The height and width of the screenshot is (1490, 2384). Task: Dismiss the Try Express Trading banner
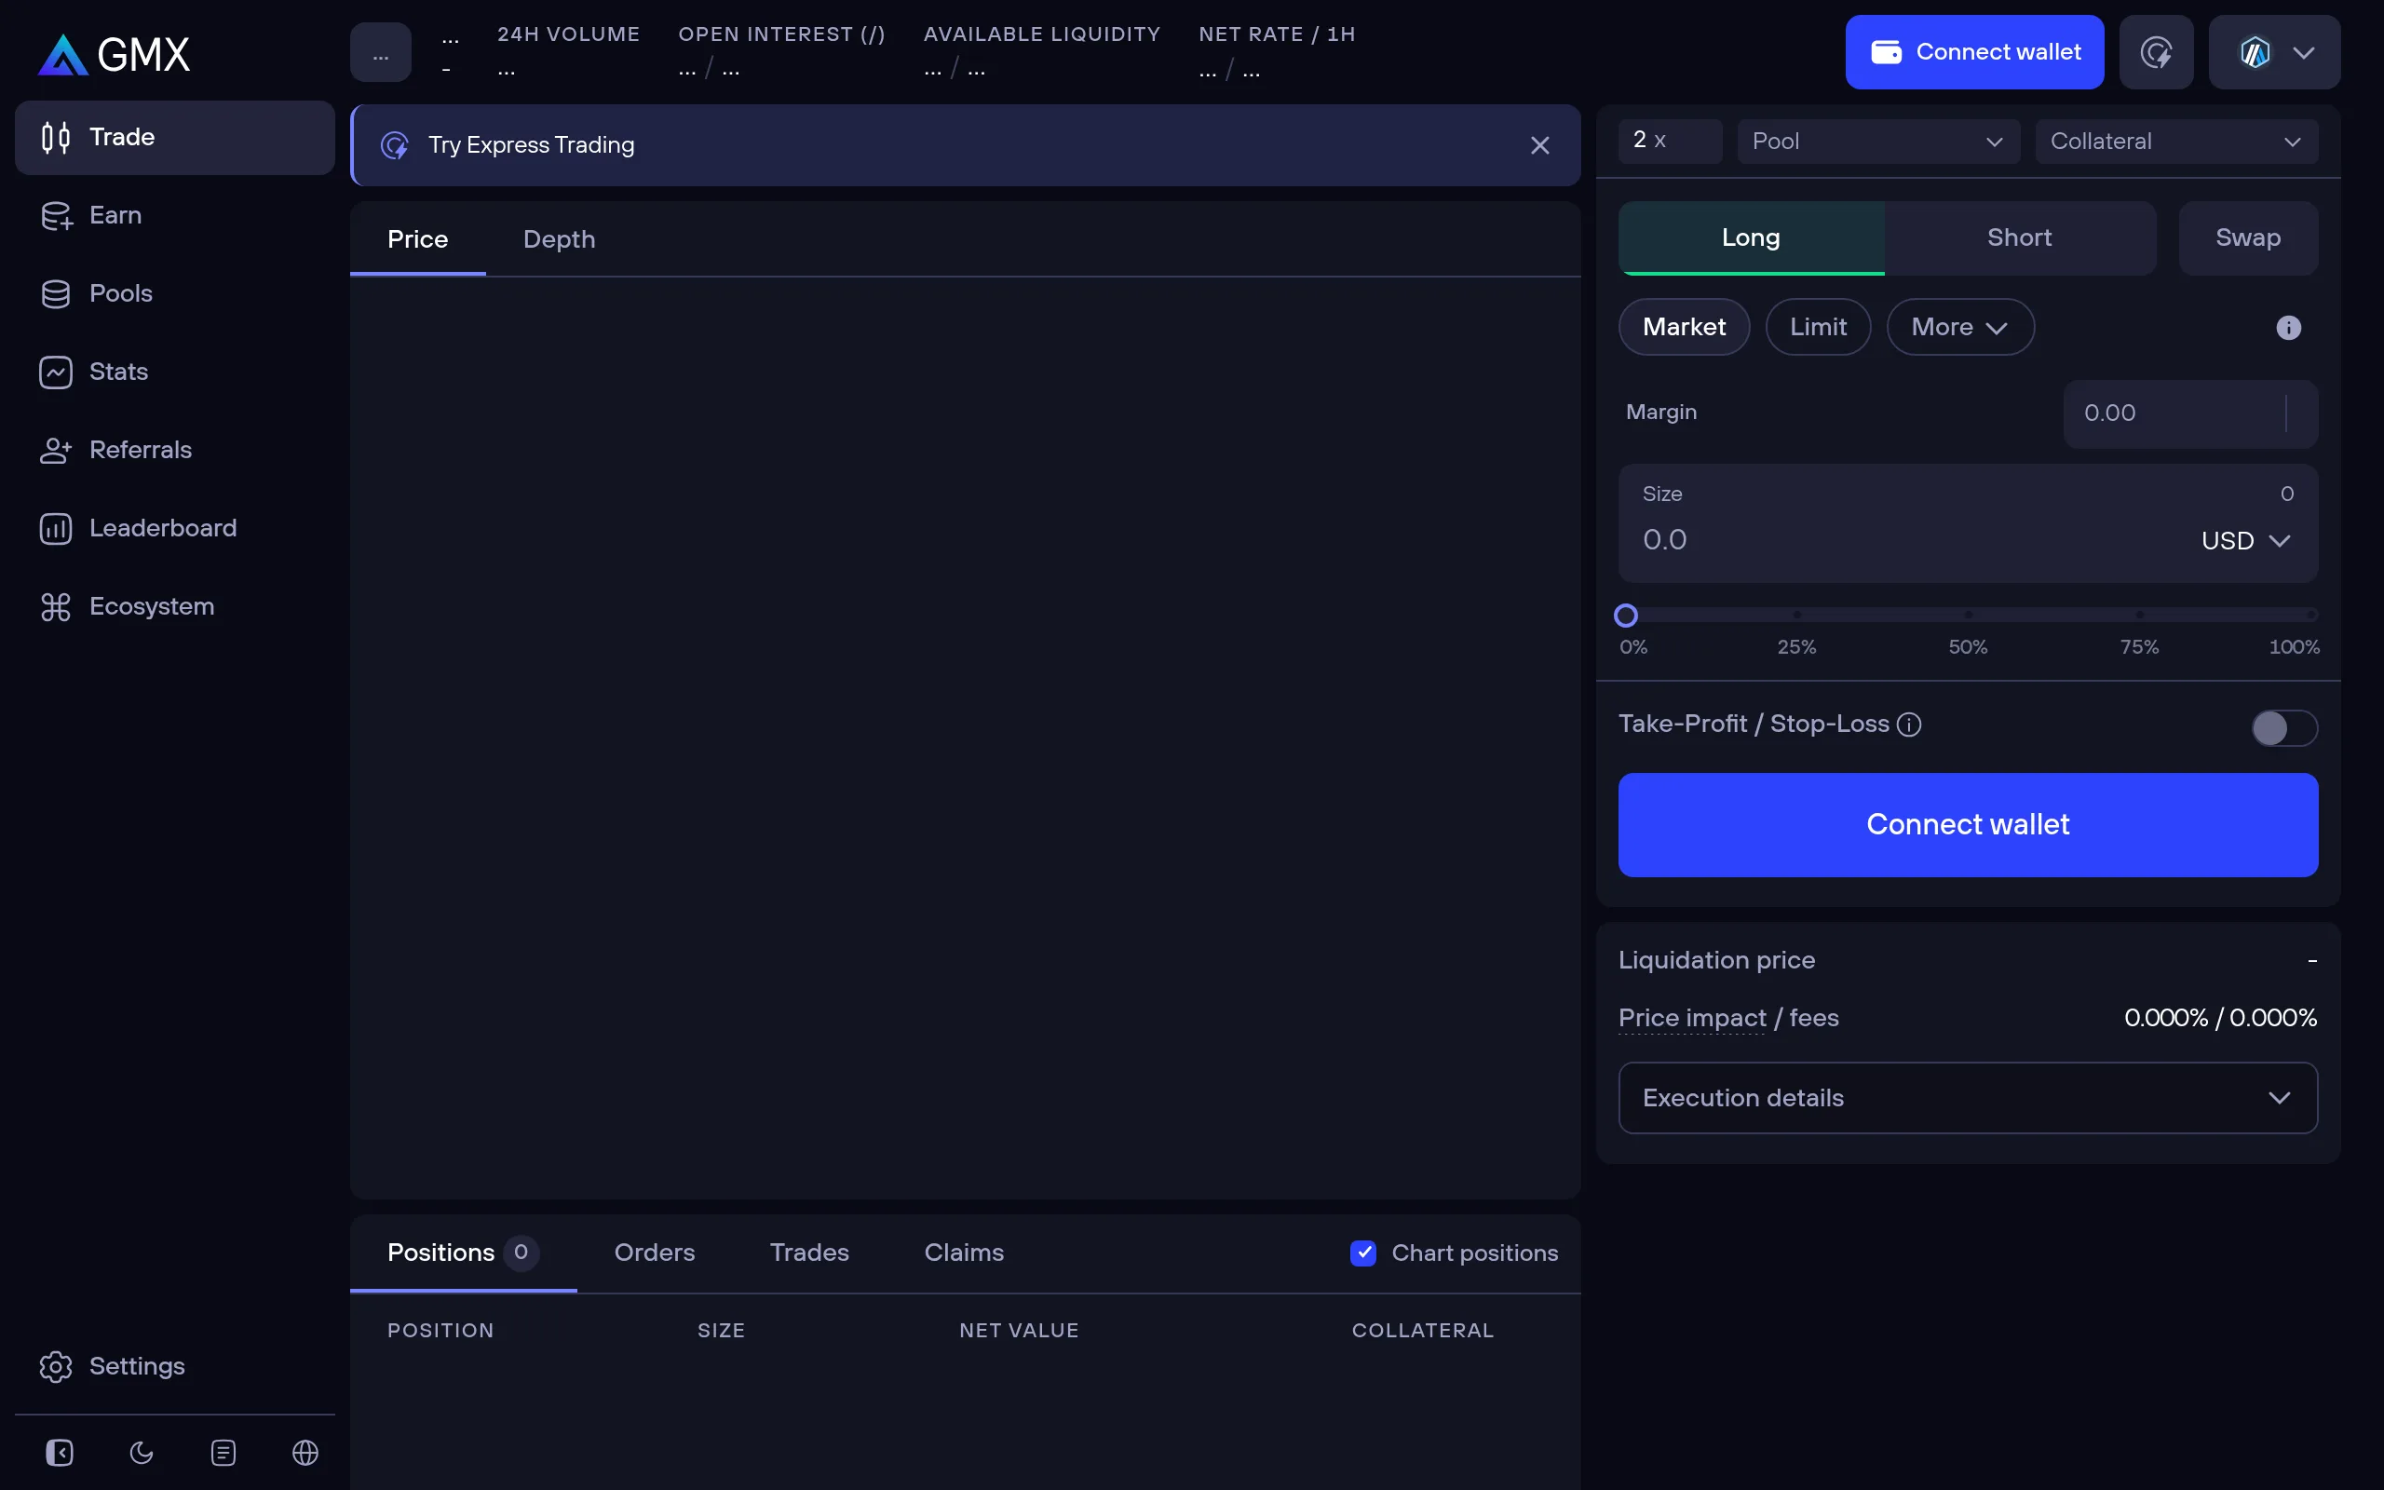1539,145
